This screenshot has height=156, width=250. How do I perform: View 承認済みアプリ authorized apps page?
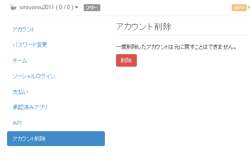30,107
